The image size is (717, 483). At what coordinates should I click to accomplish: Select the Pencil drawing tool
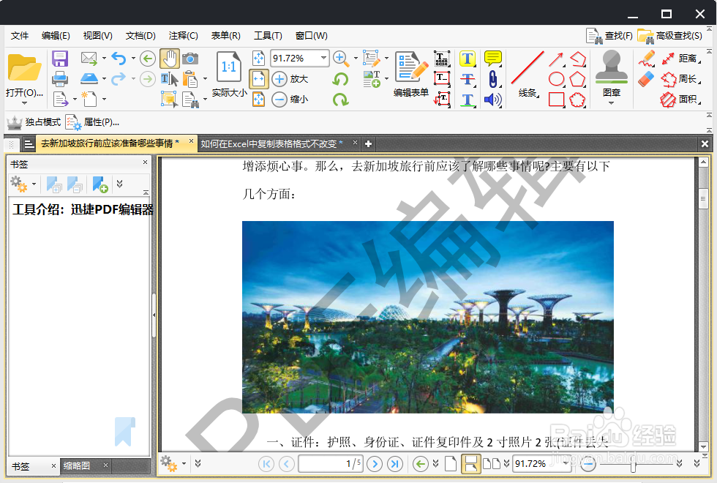click(x=647, y=59)
